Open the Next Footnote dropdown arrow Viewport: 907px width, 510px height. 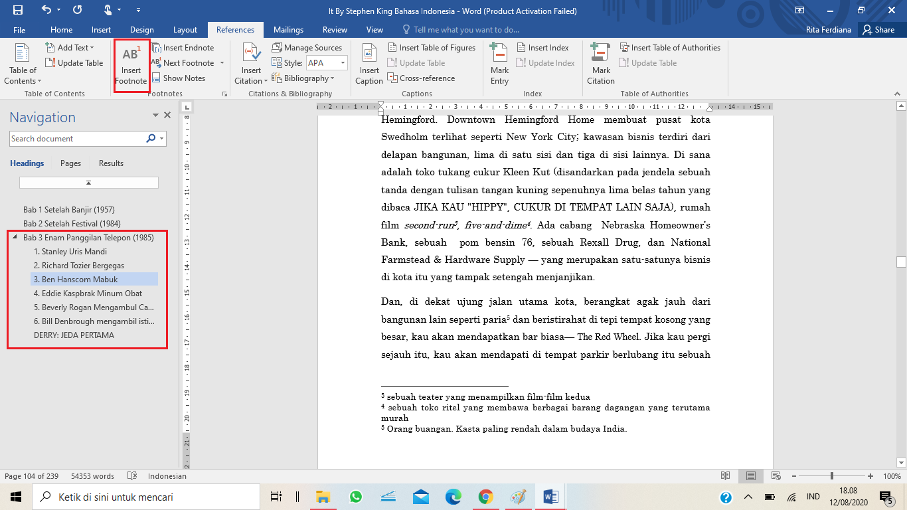[222, 63]
